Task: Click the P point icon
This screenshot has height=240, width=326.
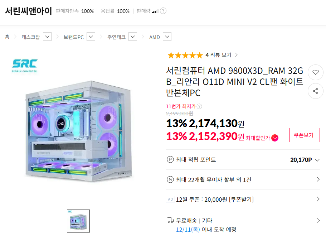Action: pos(170,160)
